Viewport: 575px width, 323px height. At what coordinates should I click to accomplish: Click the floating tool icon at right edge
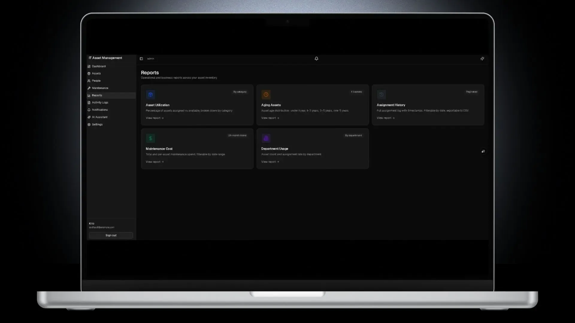483,151
